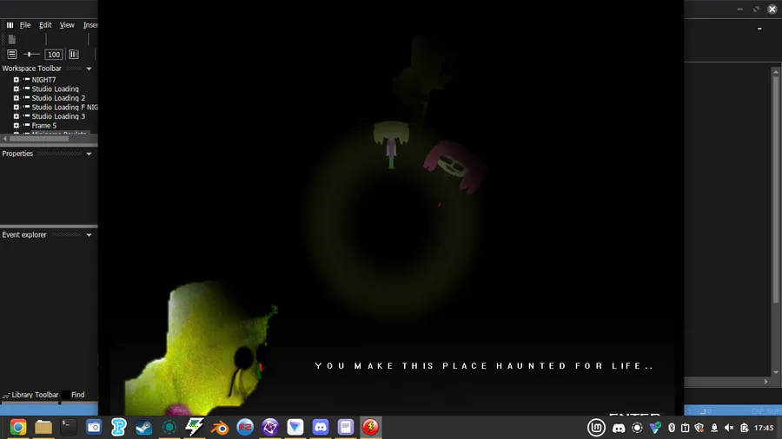Open the File menu
This screenshot has height=439, width=782.
pos(25,25)
